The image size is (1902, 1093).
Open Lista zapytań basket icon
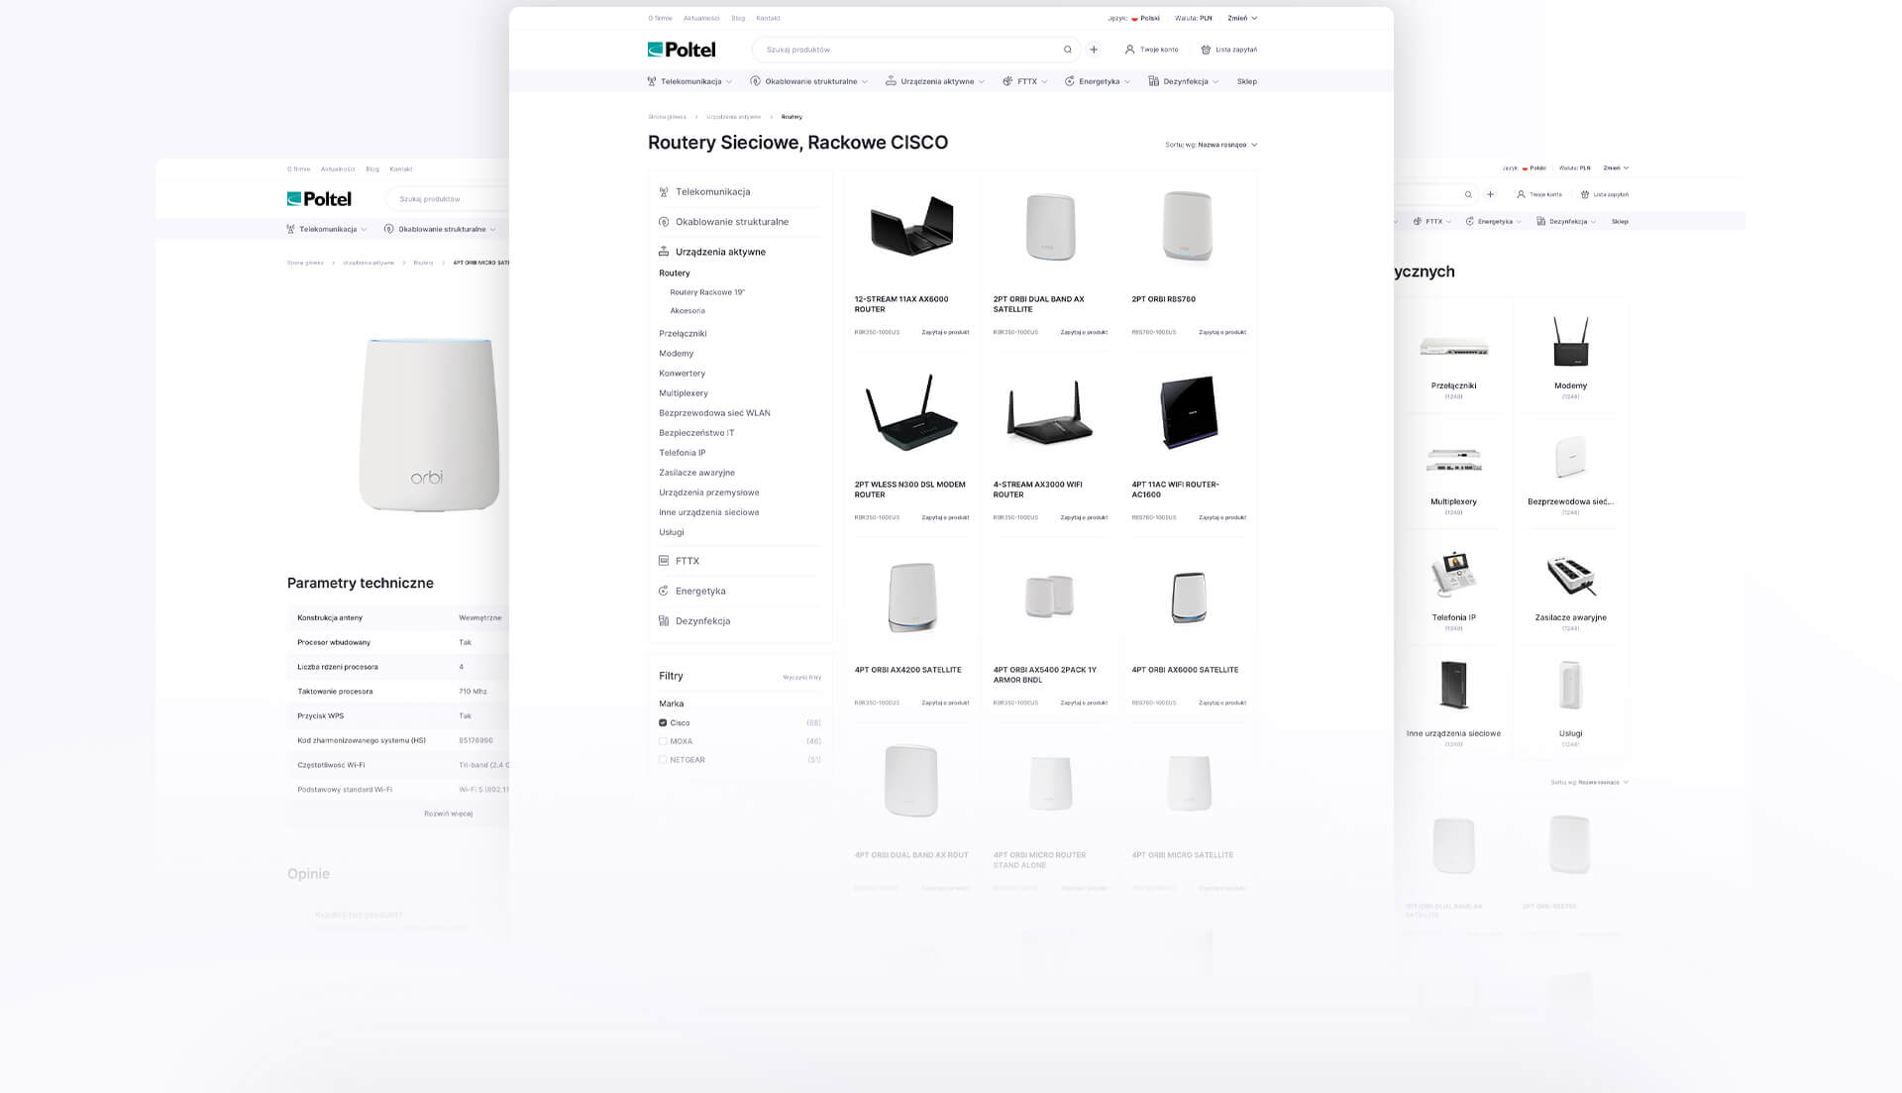1206,50
